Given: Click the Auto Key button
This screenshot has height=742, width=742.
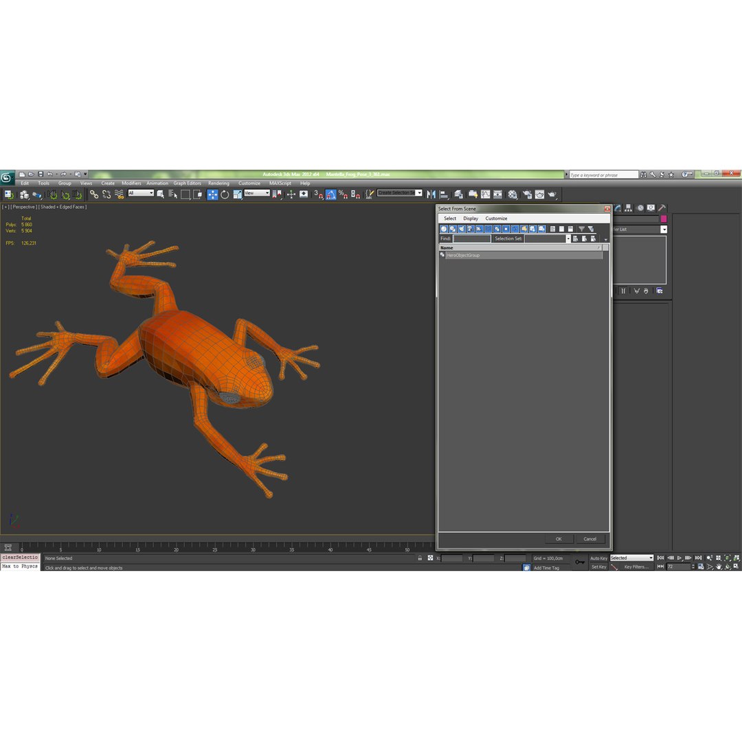Looking at the screenshot, I should click(598, 559).
